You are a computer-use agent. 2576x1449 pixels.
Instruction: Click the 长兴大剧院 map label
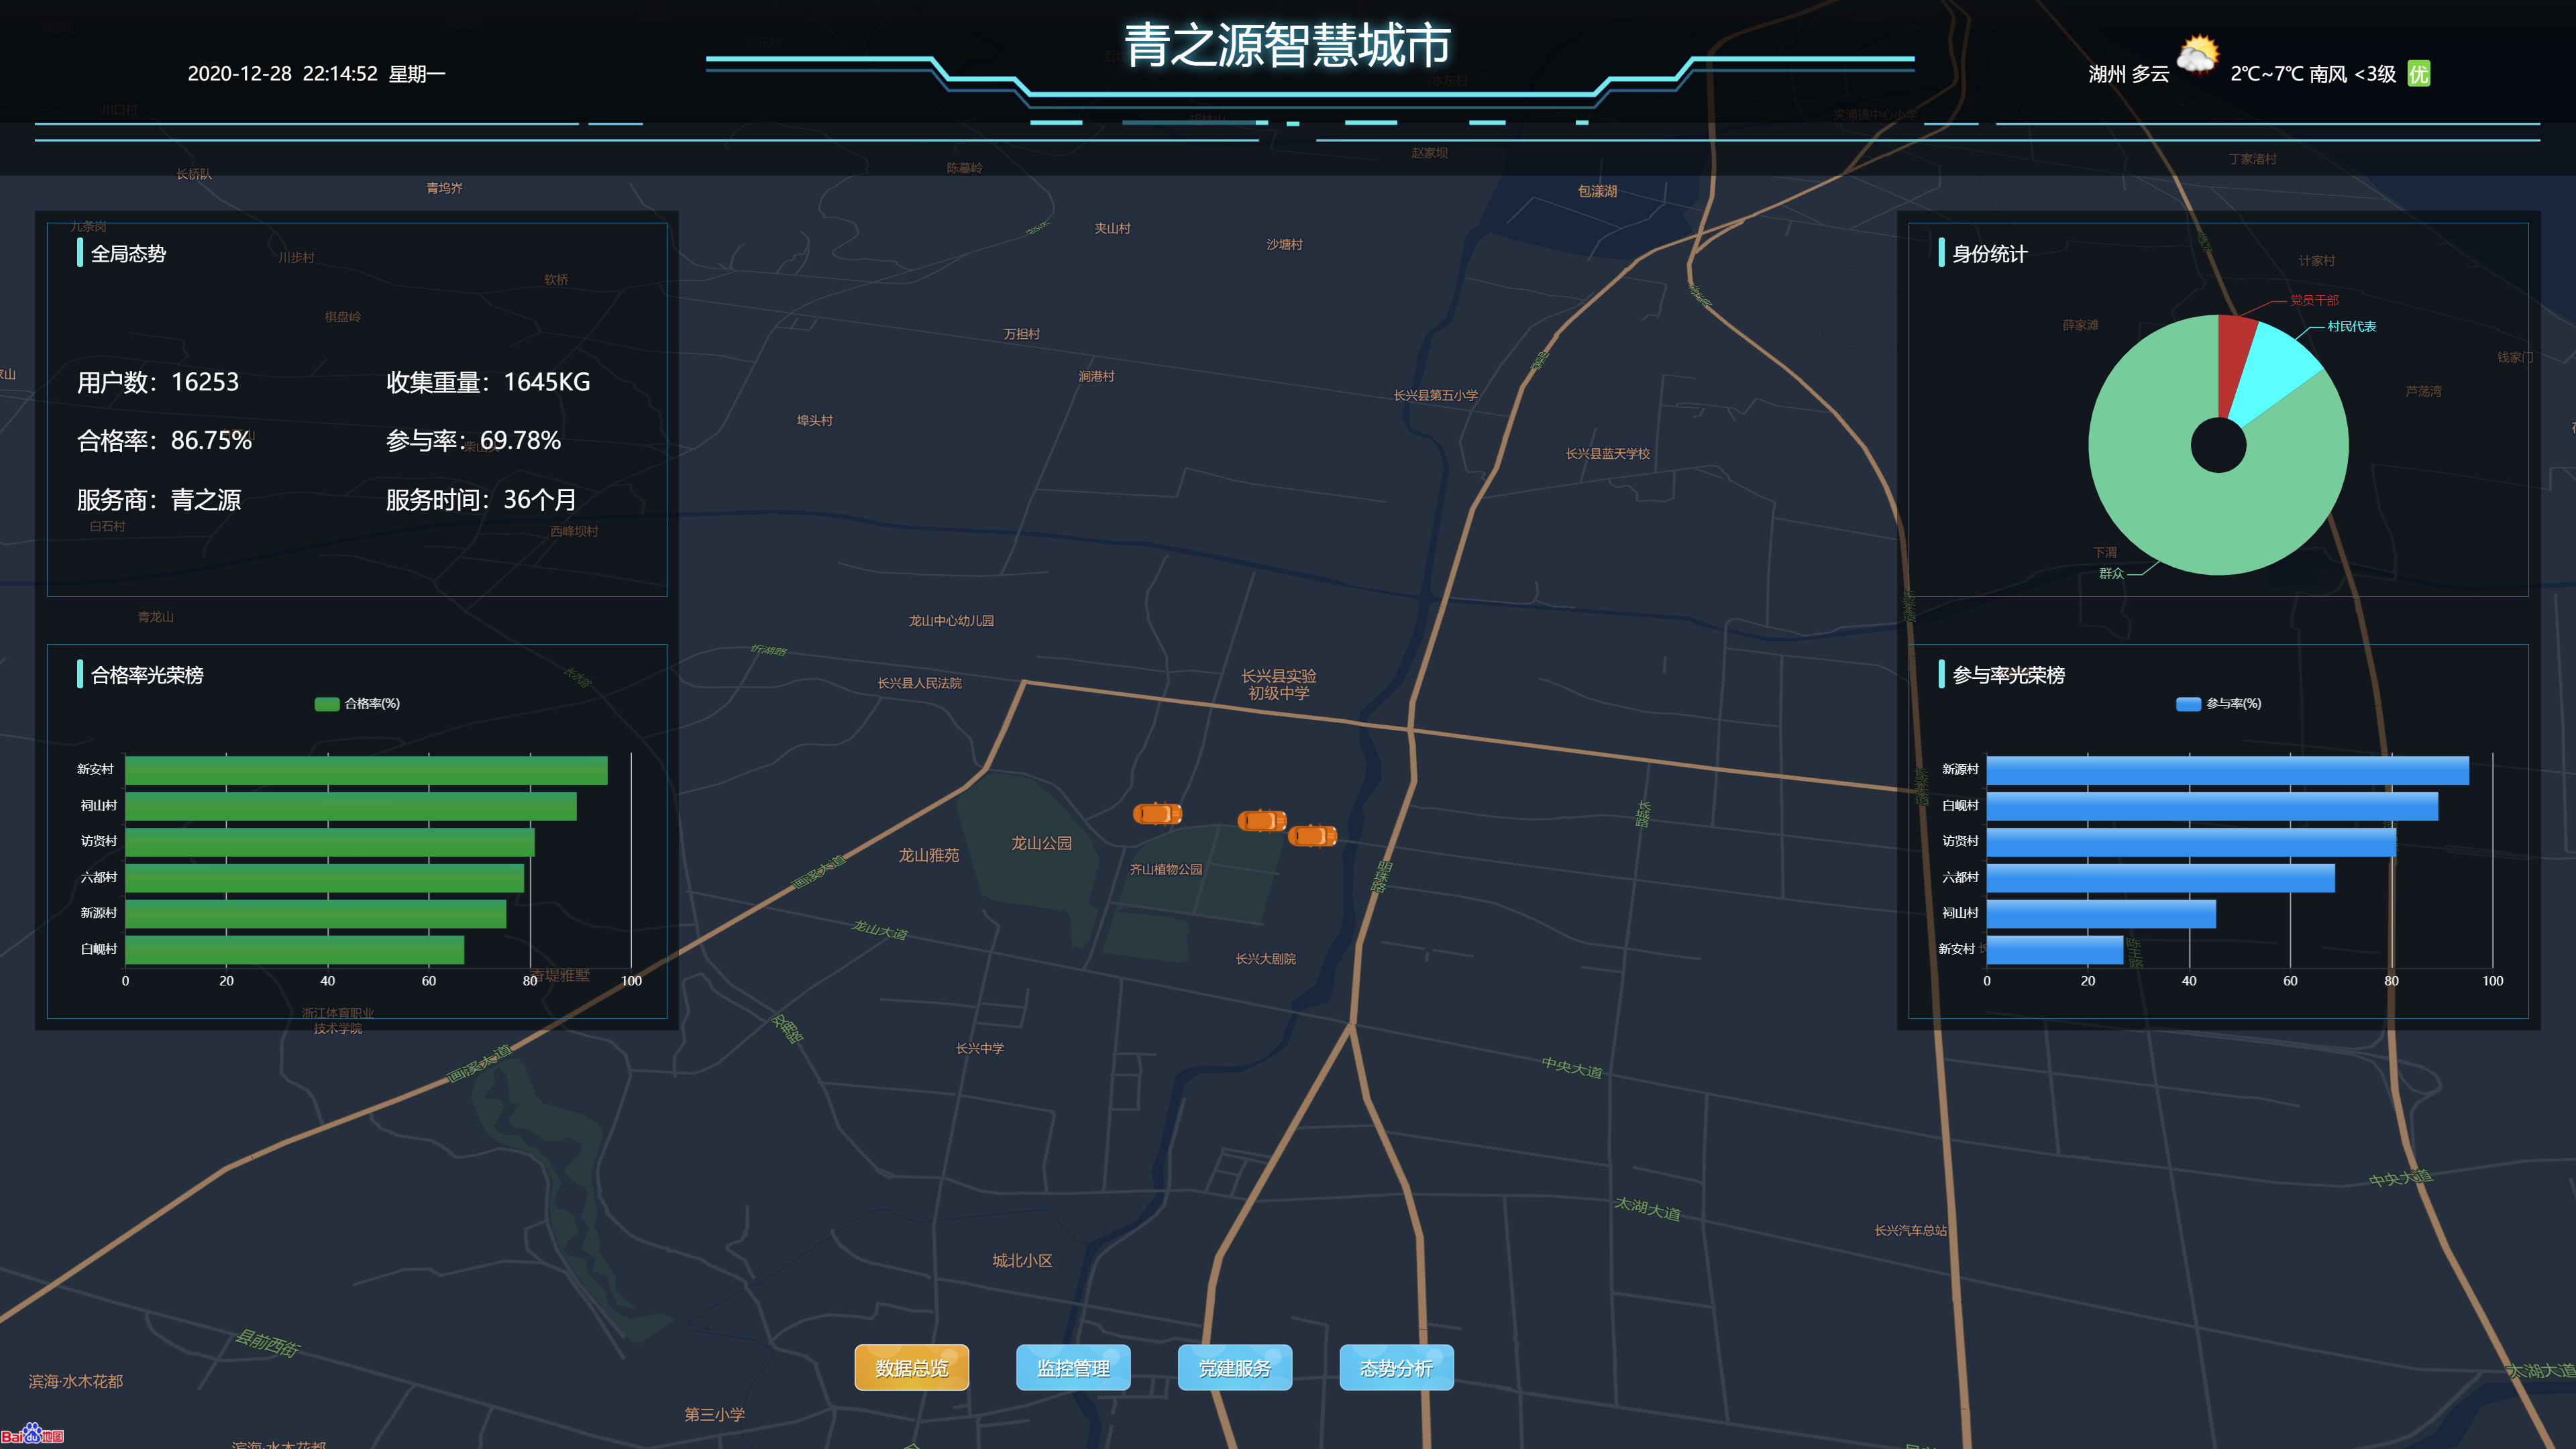[1265, 959]
